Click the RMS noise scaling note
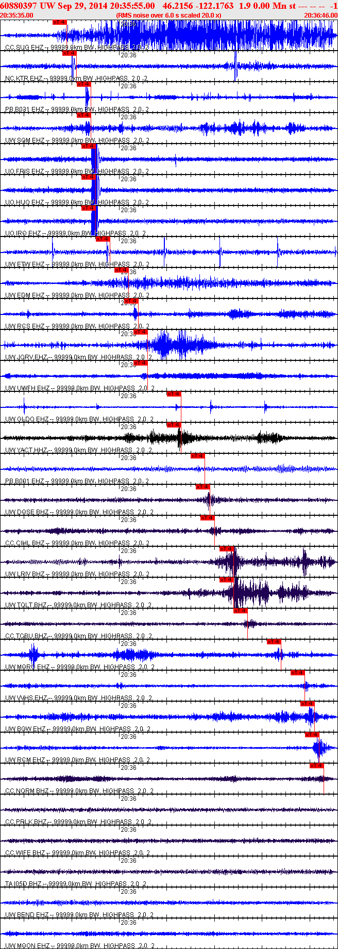 [169, 15]
